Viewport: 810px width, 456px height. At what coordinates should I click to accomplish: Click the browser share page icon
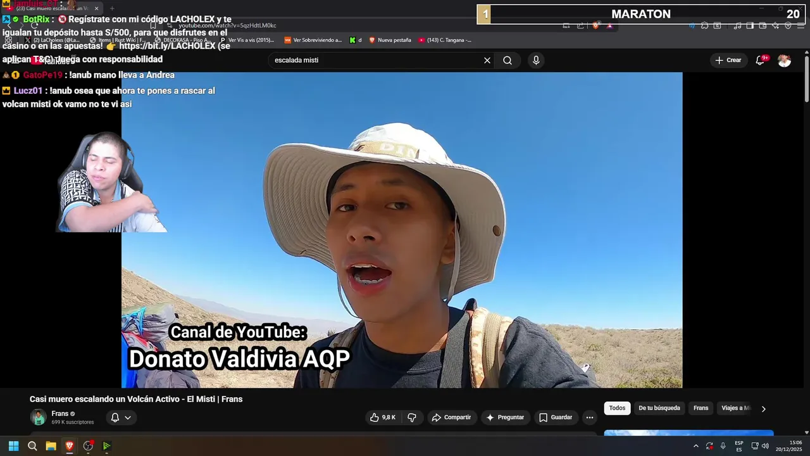[580, 25]
